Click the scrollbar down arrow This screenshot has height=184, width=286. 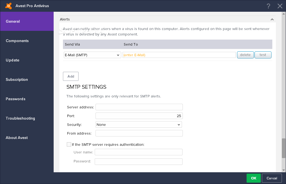(284, 170)
